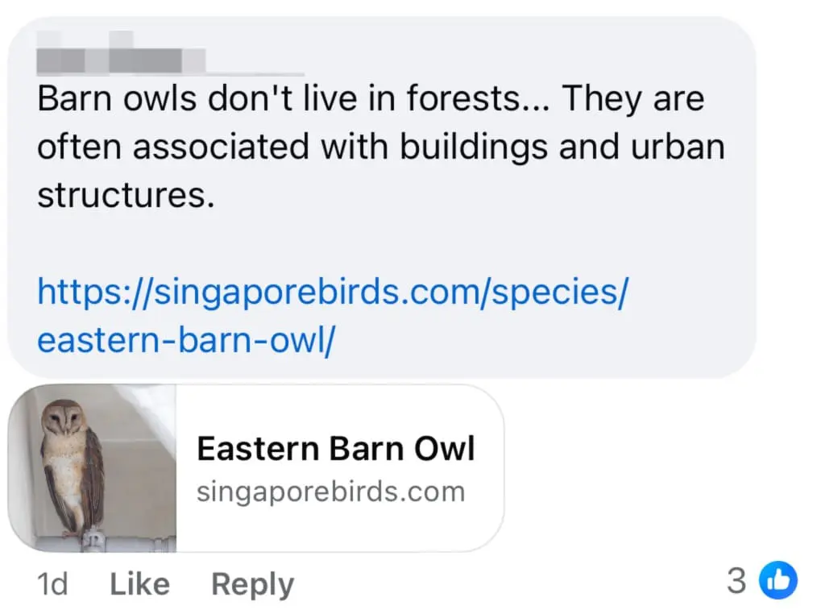Click the reaction badge beside the count

point(779,579)
